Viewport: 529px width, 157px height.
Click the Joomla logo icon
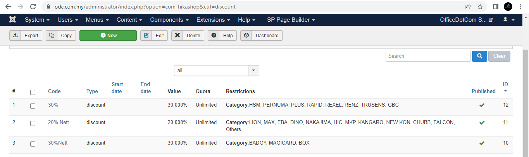click(x=13, y=20)
